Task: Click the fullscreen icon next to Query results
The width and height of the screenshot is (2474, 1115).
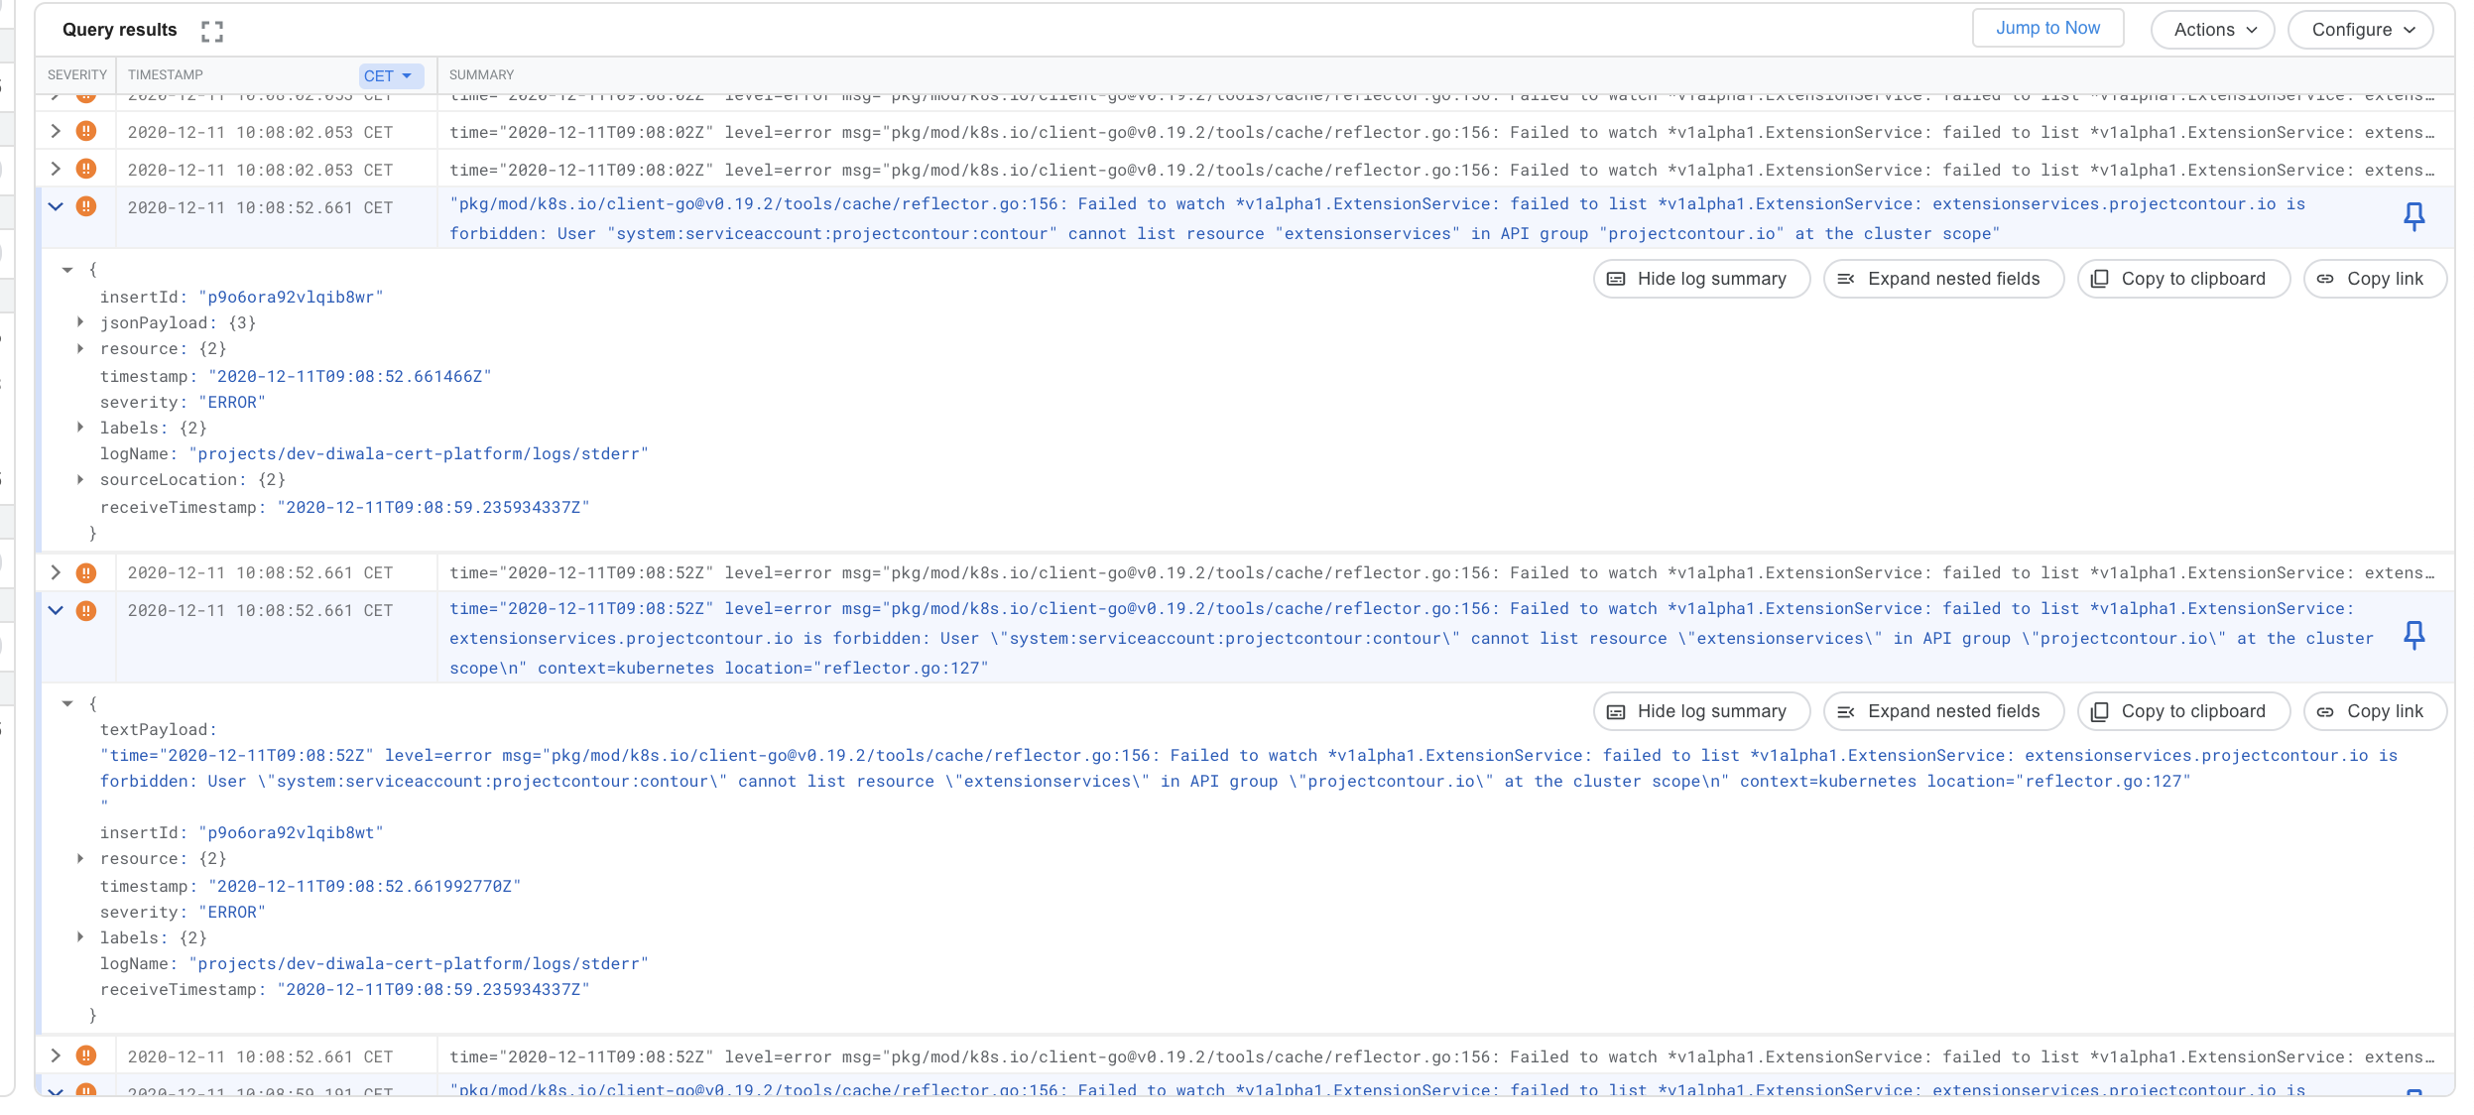Action: click(x=211, y=31)
